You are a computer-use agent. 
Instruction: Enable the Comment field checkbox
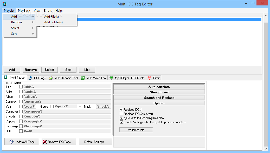21,101
